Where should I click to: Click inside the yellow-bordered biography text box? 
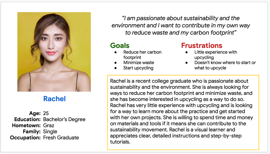click(x=183, y=112)
